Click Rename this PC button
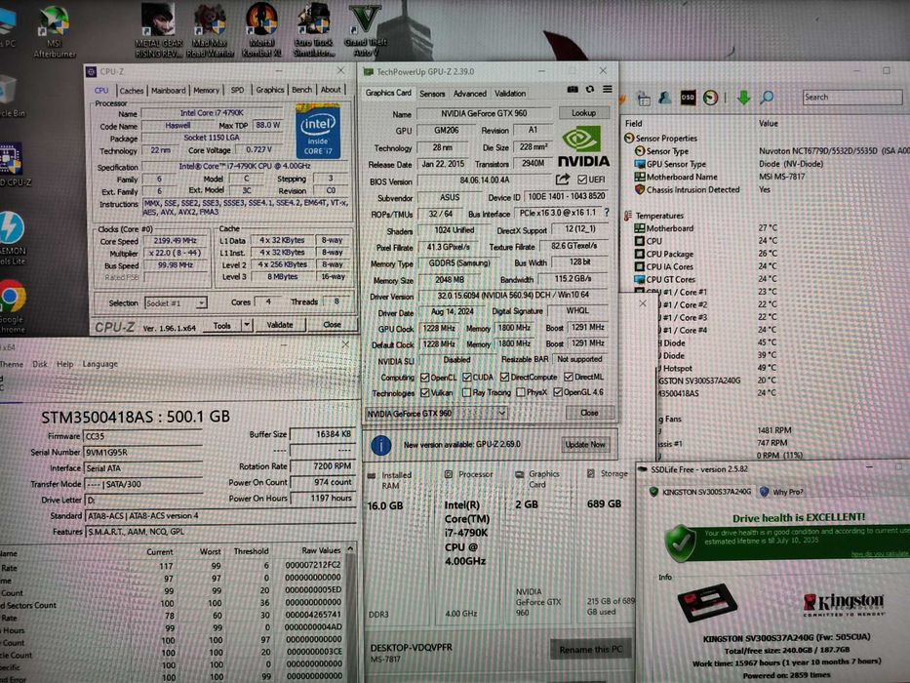 coord(590,649)
